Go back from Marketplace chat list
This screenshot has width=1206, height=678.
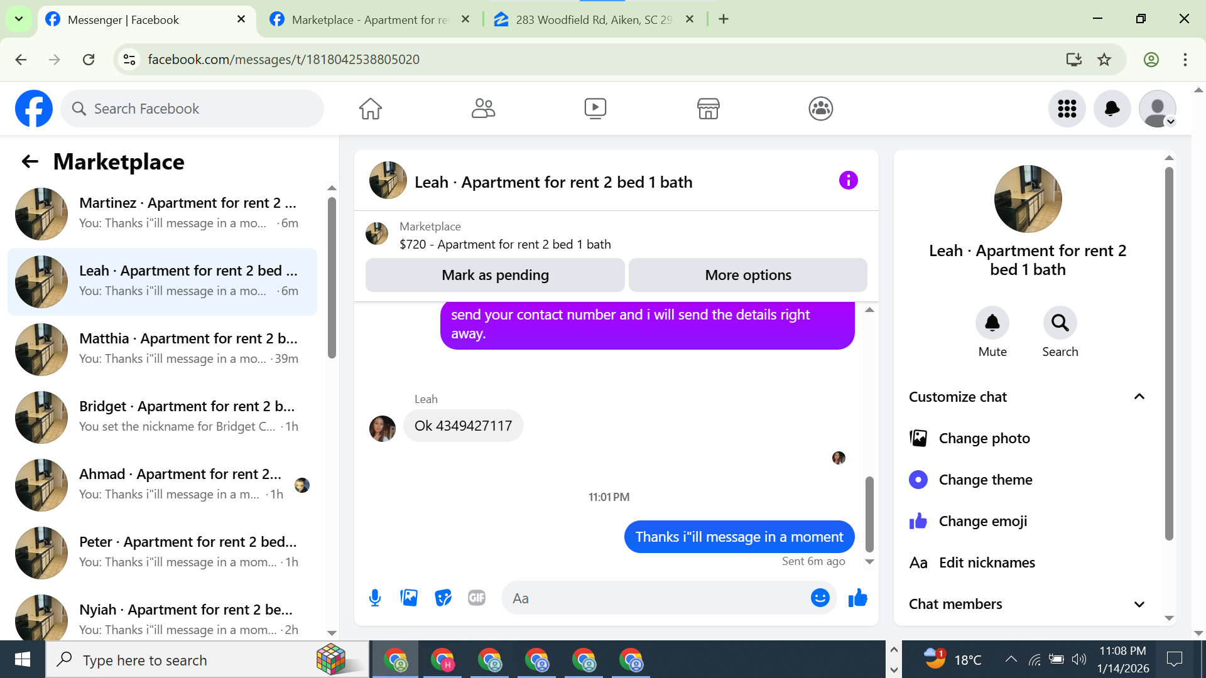coord(30,162)
